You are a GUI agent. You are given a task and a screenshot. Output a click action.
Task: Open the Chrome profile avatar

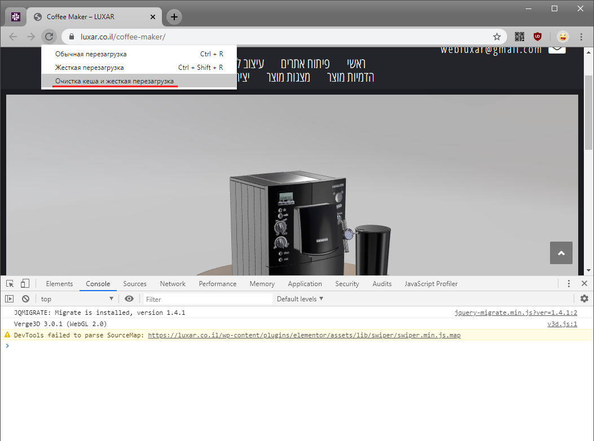(x=562, y=37)
